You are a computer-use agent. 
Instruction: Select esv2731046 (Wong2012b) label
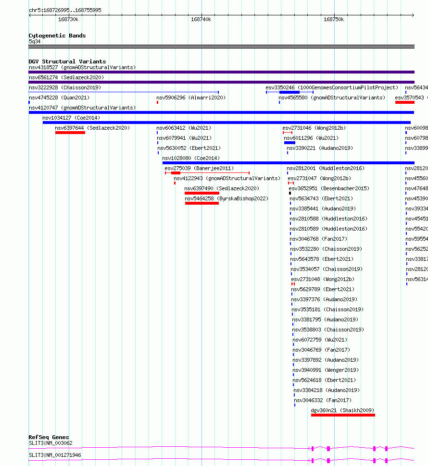coord(314,128)
